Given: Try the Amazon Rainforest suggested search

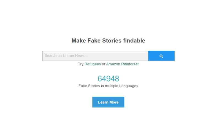Looking at the screenshot, I should (122, 64).
